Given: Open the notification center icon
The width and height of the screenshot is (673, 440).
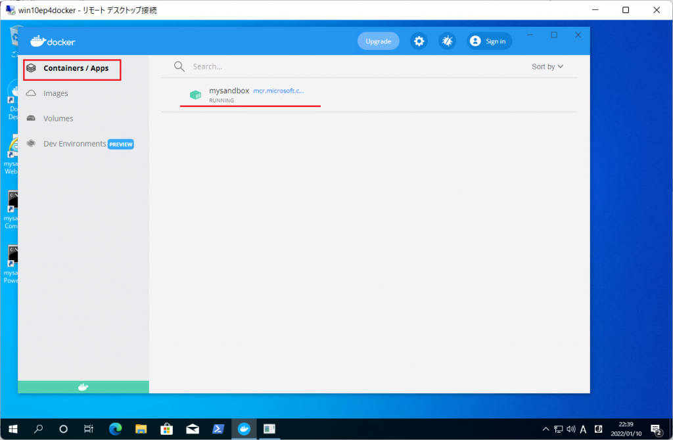Looking at the screenshot, I should pyautogui.click(x=656, y=429).
